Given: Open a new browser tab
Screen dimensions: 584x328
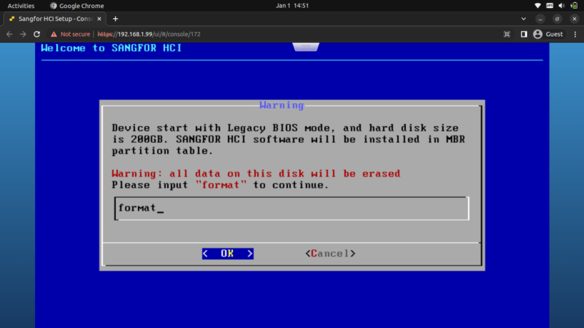Looking at the screenshot, I should pos(115,18).
